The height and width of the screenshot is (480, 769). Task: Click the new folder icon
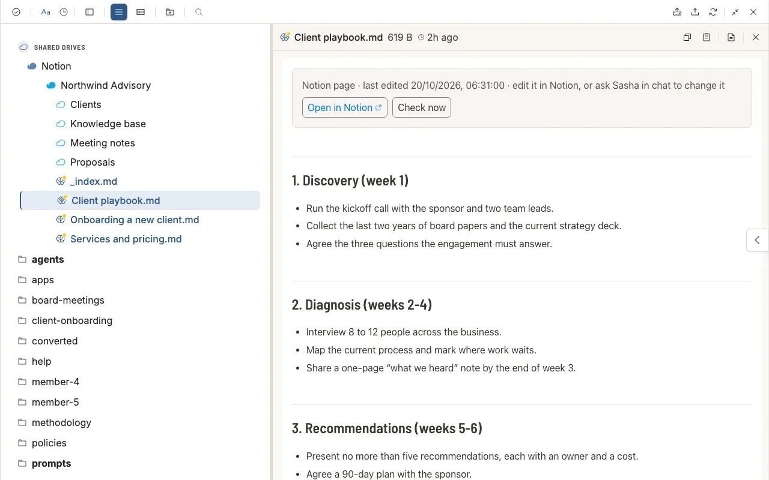(x=170, y=12)
